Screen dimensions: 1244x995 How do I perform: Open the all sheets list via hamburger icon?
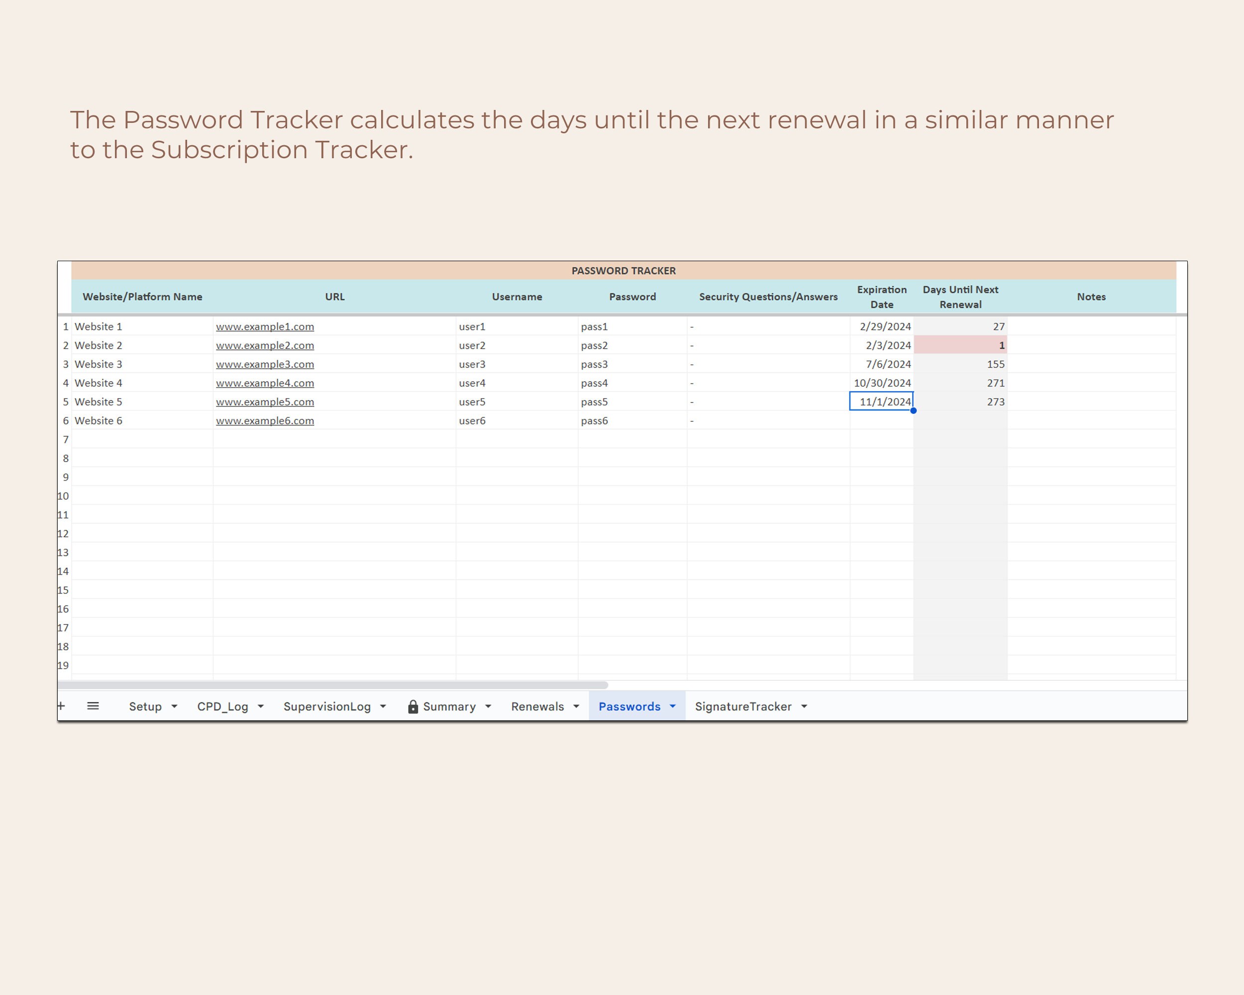(93, 706)
